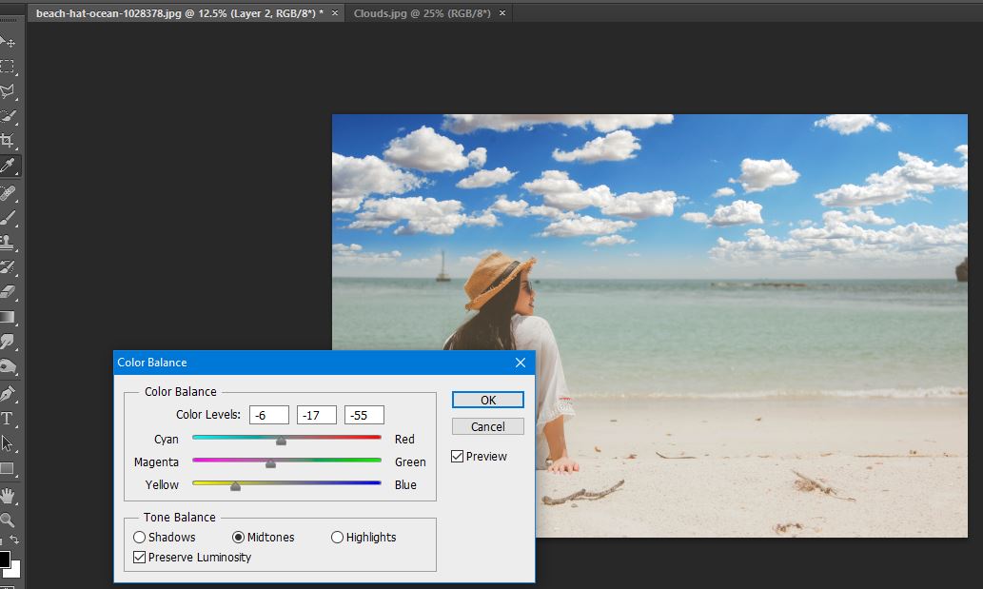Screen dimensions: 983x589
Task: Select the Rectangular Marquee tool
Action: (x=8, y=67)
